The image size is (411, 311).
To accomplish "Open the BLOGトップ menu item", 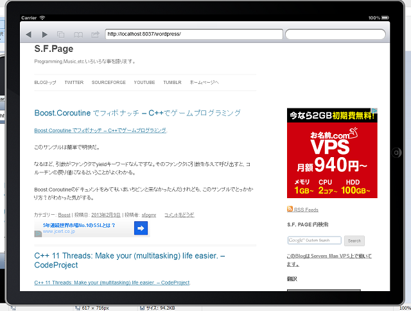I will tap(45, 83).
